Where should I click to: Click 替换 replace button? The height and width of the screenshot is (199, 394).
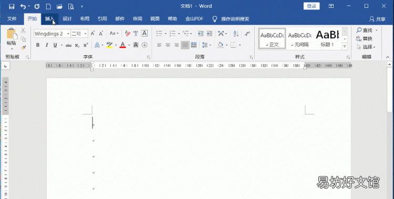(x=365, y=38)
